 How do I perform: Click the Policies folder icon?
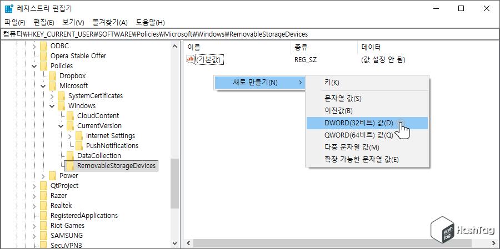(43, 66)
